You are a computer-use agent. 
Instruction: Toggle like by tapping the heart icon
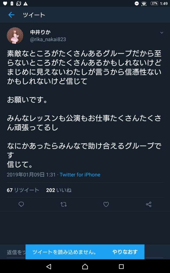click(x=106, y=204)
